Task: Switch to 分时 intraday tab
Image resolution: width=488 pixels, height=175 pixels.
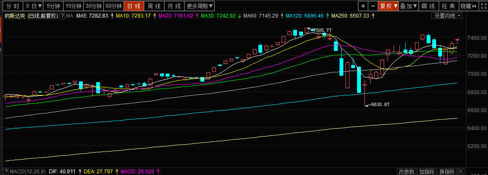Action: coord(13,6)
